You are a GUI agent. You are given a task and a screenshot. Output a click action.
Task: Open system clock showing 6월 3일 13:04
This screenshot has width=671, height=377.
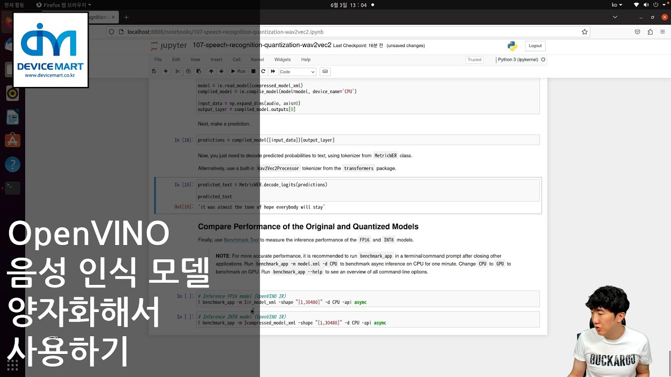point(349,5)
